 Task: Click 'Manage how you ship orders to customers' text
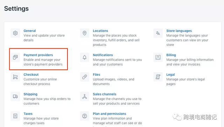click(47, 101)
